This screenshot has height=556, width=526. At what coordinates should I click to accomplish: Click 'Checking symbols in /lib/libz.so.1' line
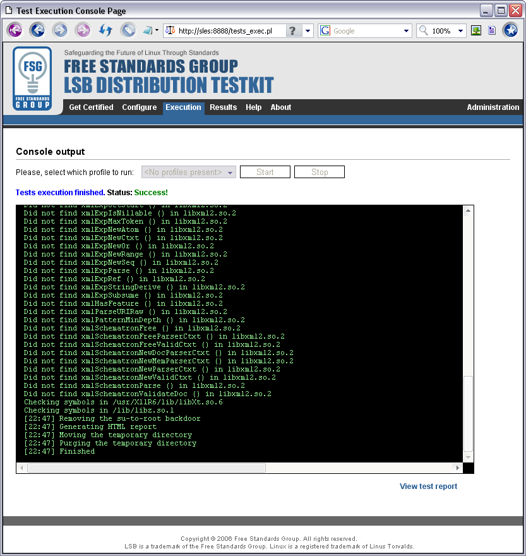(x=99, y=410)
